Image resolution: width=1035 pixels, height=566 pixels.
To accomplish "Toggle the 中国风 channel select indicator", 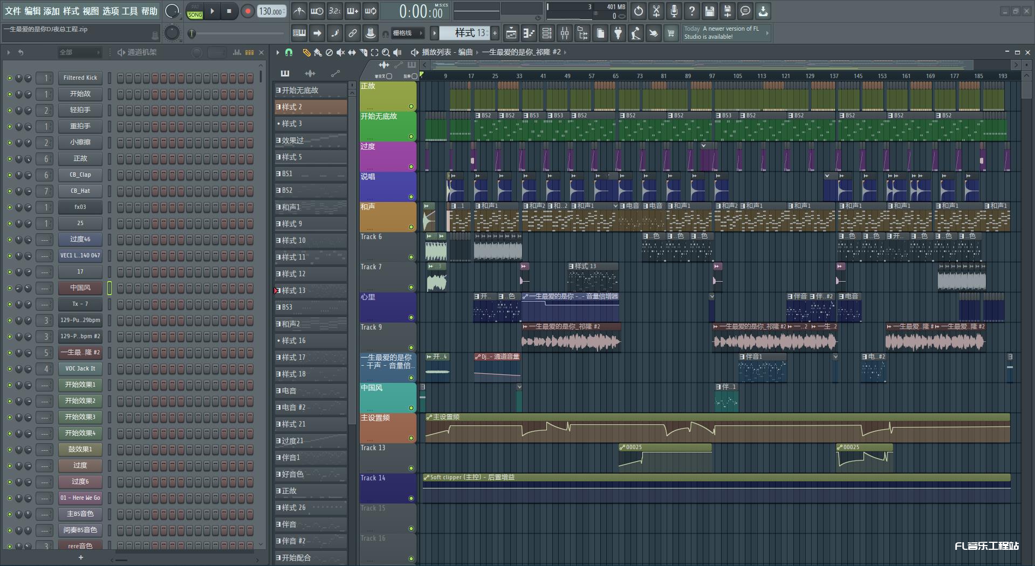I will click(109, 288).
